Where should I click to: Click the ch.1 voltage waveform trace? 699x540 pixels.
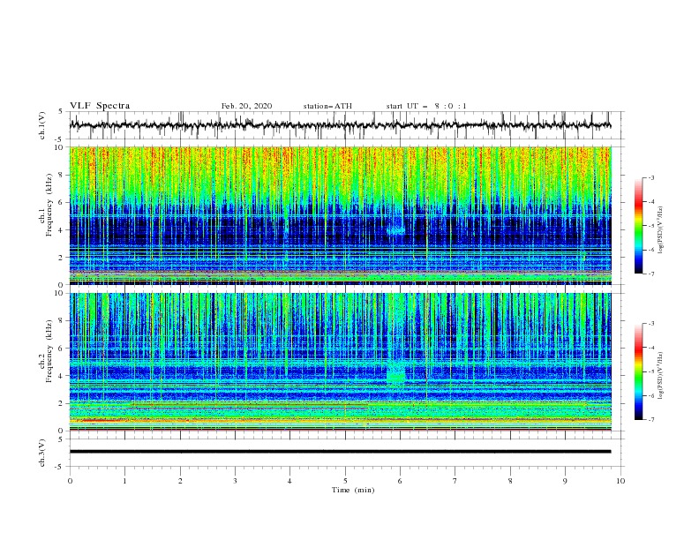tap(340, 125)
